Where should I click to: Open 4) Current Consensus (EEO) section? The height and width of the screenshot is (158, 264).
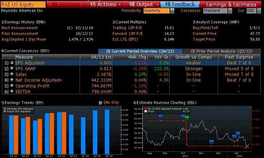25,51
